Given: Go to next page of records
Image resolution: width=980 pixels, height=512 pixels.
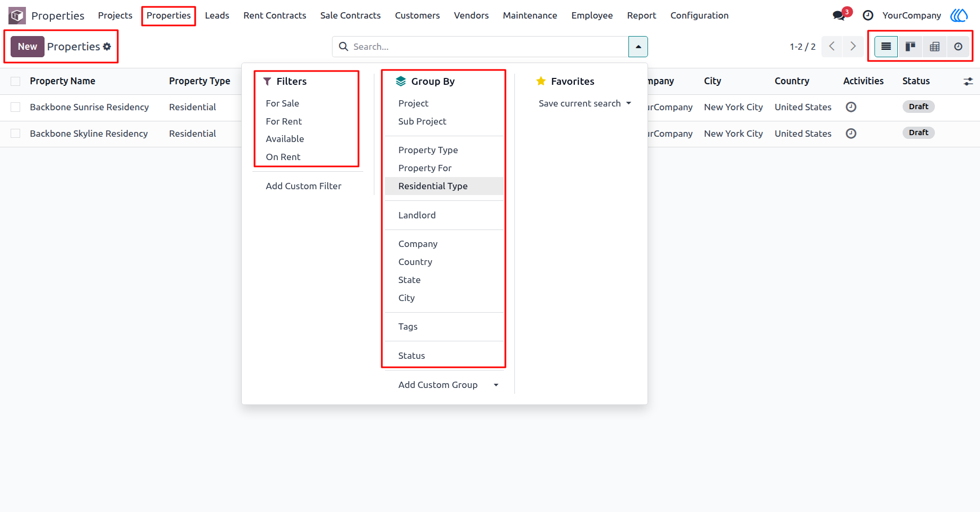Looking at the screenshot, I should click(x=853, y=47).
